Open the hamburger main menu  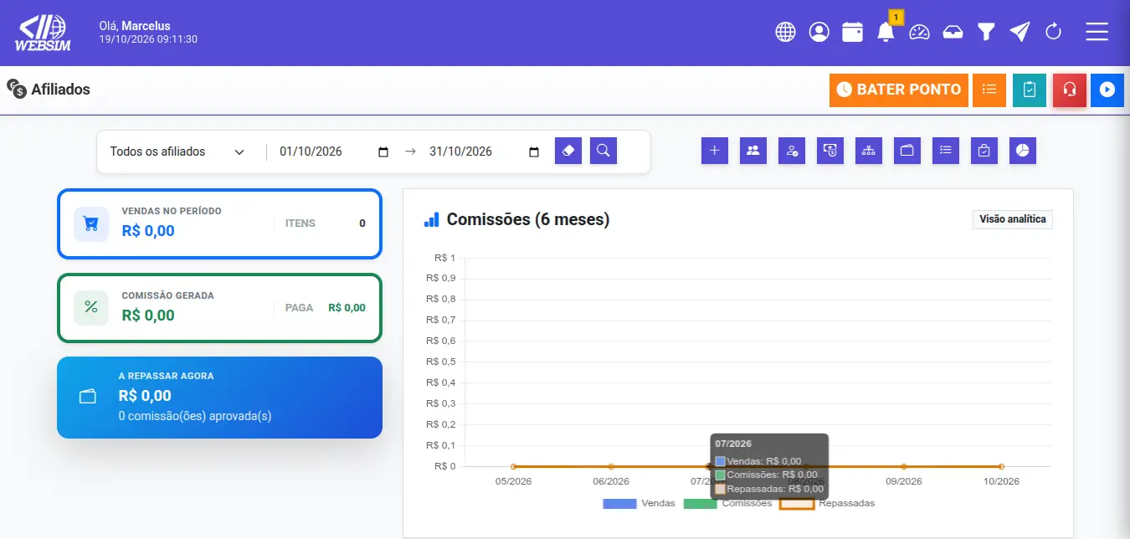click(x=1097, y=32)
